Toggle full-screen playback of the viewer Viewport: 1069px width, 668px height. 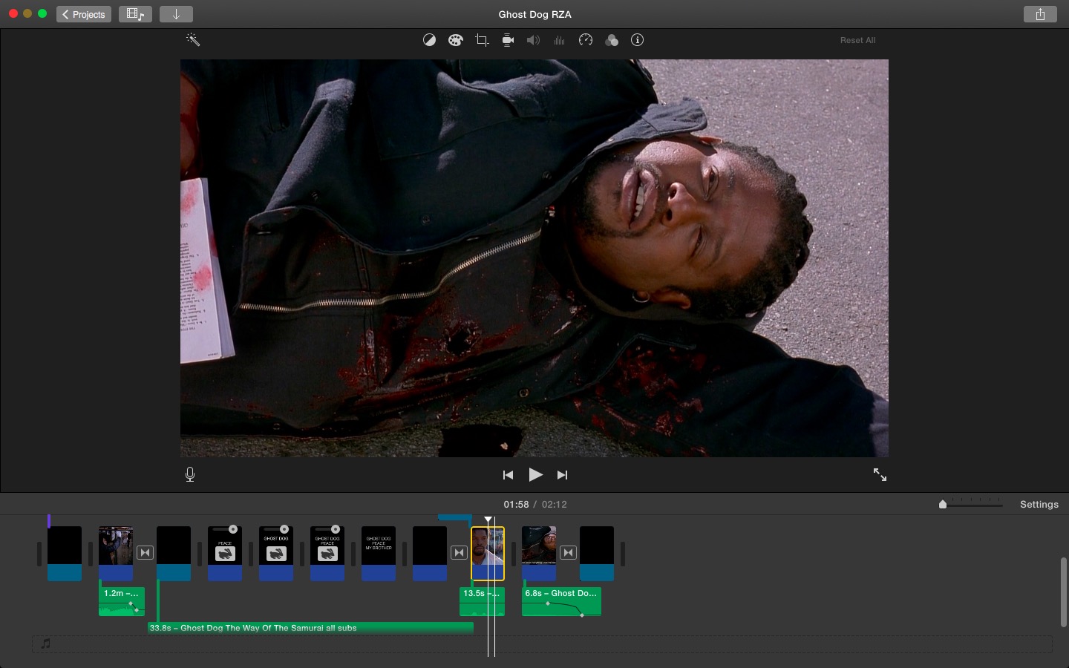point(880,474)
